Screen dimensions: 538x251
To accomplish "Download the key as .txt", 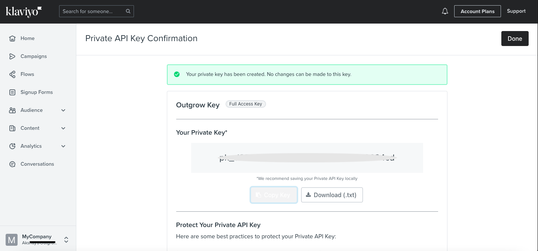I will tap(332, 195).
